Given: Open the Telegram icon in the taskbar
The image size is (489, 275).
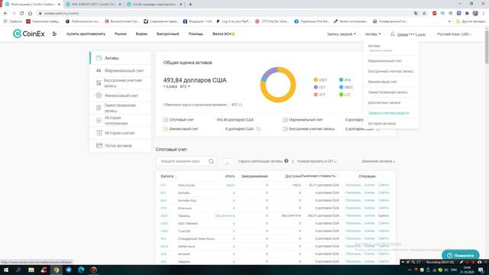Looking at the screenshot, I should pos(69,270).
